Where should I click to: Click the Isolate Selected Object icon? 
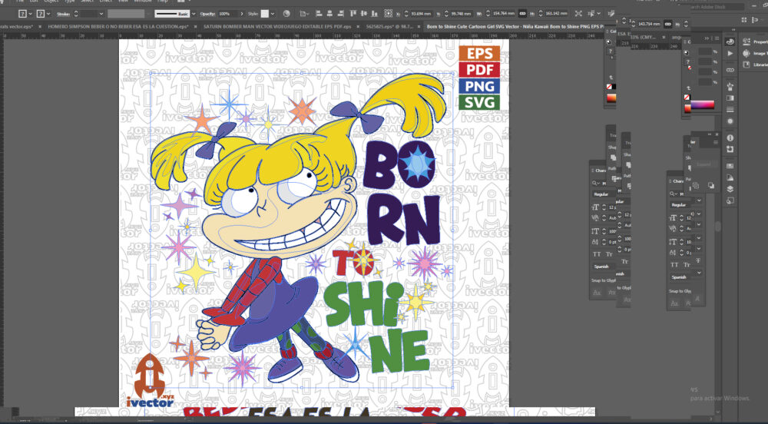(x=593, y=14)
